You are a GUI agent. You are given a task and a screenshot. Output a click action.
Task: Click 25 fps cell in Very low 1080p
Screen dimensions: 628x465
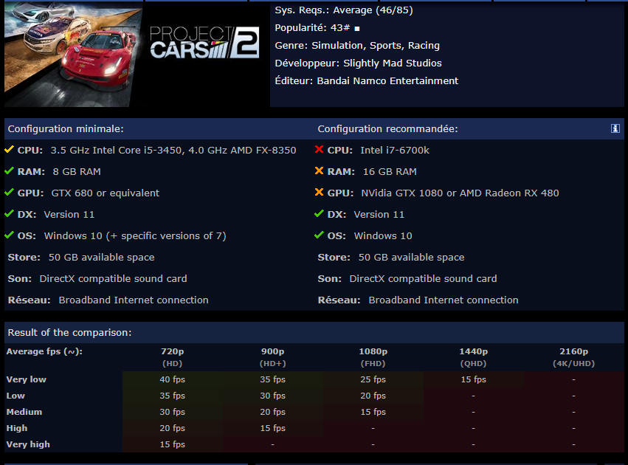click(x=373, y=379)
